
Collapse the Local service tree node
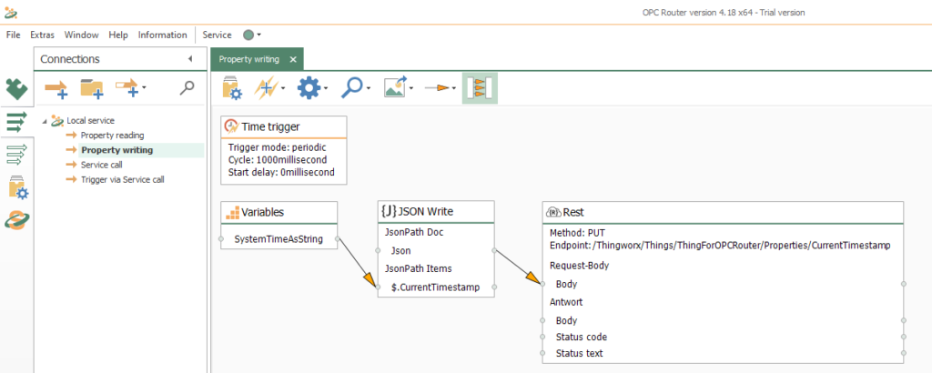coord(45,120)
